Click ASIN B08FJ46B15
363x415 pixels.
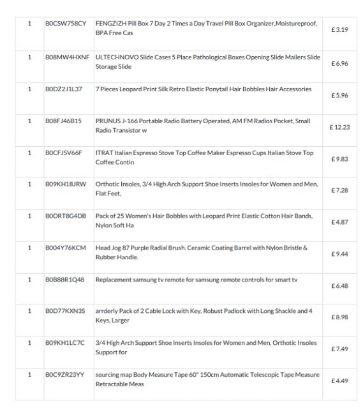click(63, 121)
